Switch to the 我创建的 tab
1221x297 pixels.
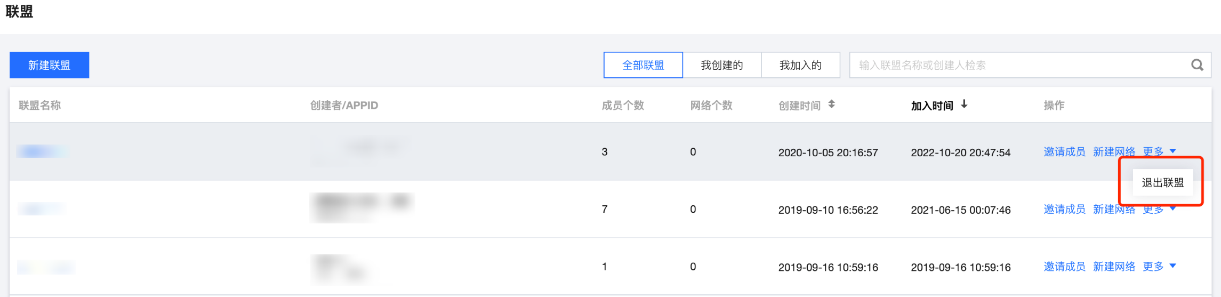pyautogui.click(x=722, y=65)
